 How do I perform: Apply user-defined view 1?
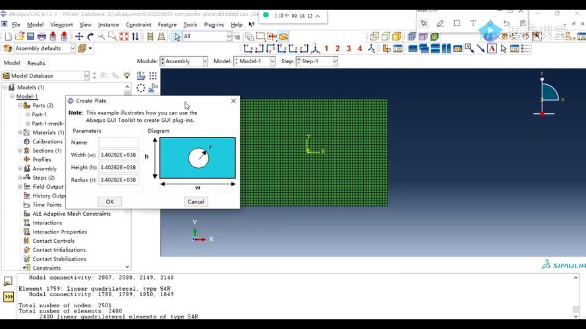click(326, 49)
